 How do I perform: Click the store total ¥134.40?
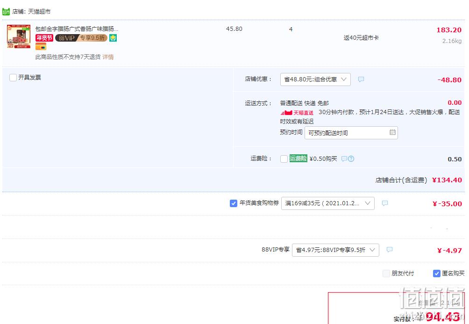(x=447, y=180)
